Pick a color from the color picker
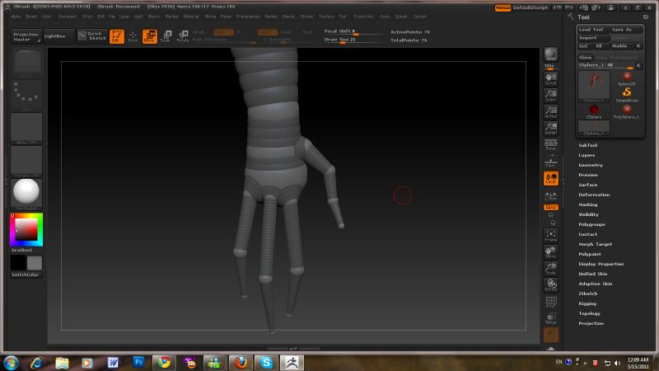Image resolution: width=659 pixels, height=371 pixels. pyautogui.click(x=26, y=230)
